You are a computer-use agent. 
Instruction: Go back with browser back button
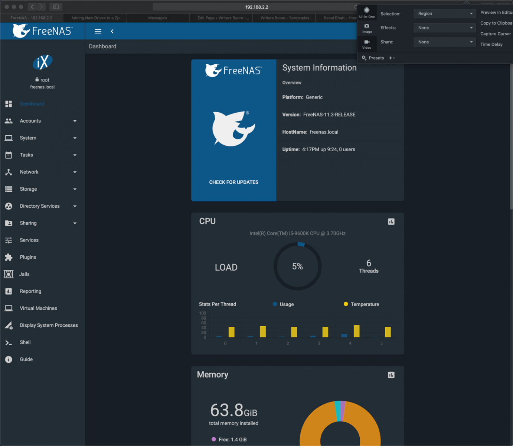pos(32,7)
